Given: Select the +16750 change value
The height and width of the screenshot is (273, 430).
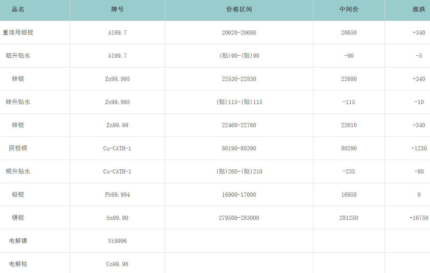Looking at the screenshot, I should [x=419, y=218].
